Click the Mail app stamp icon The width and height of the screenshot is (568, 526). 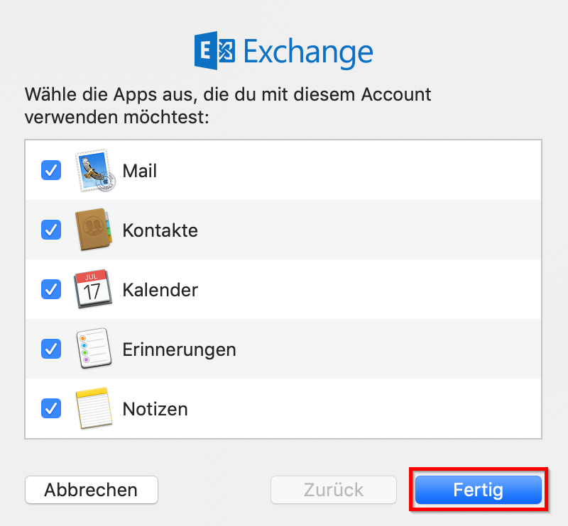pyautogui.click(x=94, y=171)
